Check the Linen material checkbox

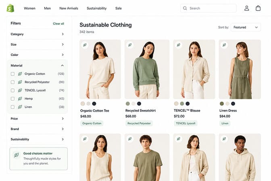click(x=13, y=107)
